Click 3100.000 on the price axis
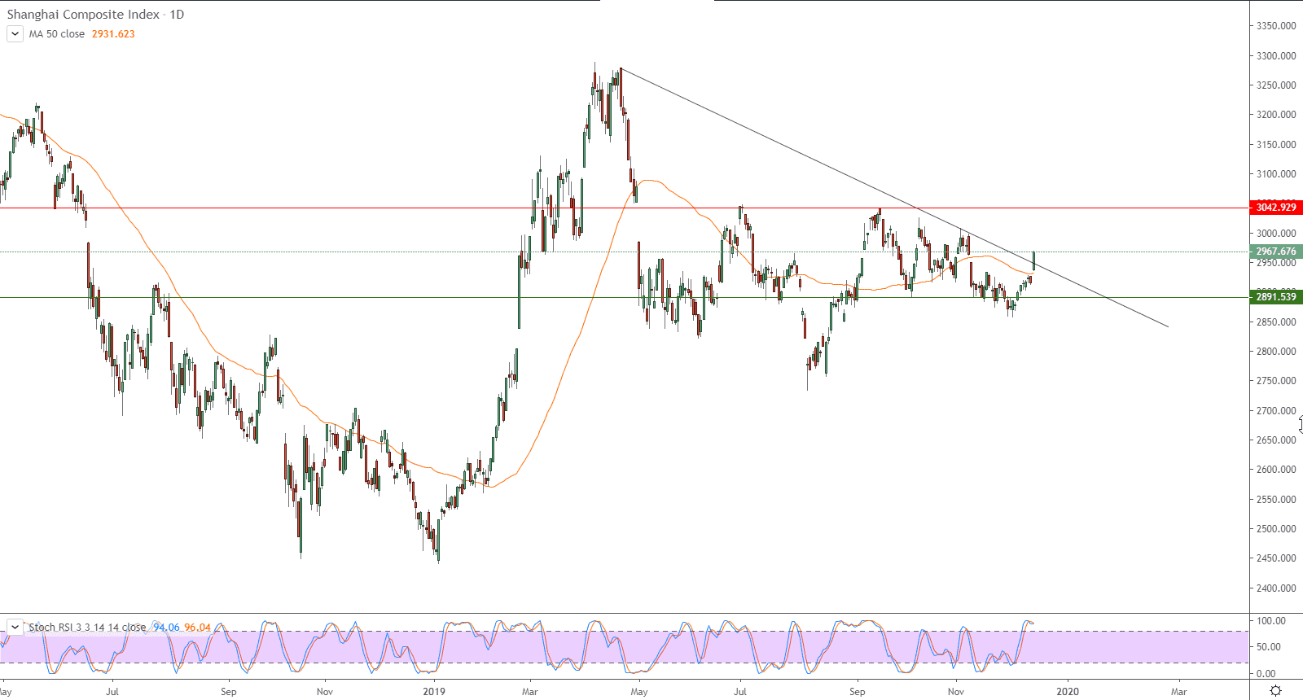This screenshot has height=700, width=1303. pyautogui.click(x=1276, y=174)
